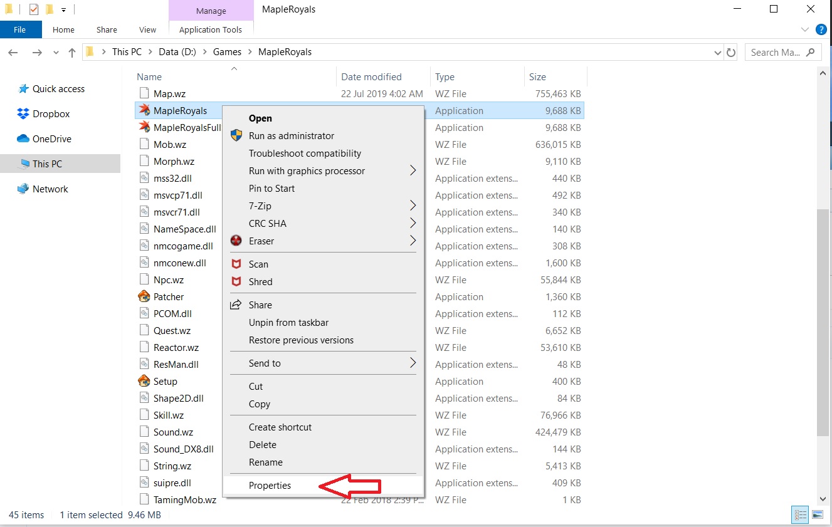
Task: Click the Forward navigation arrow
Action: (x=37, y=53)
